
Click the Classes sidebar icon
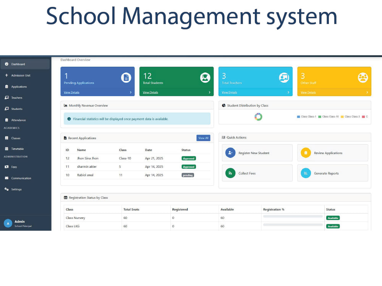tap(6, 138)
